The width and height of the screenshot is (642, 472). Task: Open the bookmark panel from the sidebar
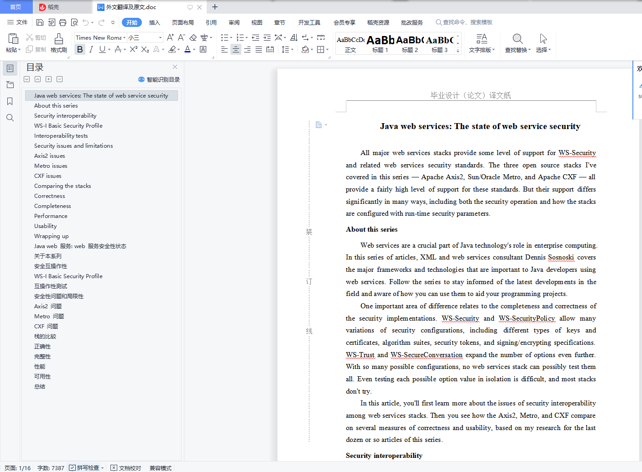10,101
